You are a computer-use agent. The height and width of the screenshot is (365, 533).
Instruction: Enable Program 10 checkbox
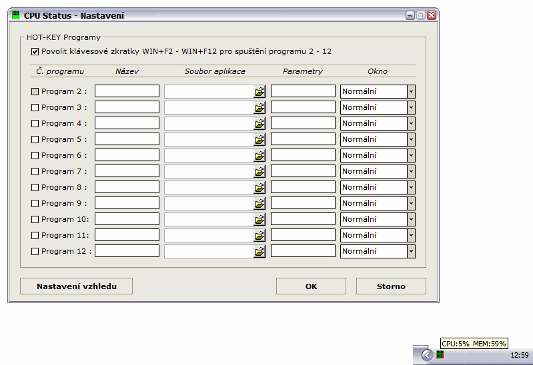(35, 219)
